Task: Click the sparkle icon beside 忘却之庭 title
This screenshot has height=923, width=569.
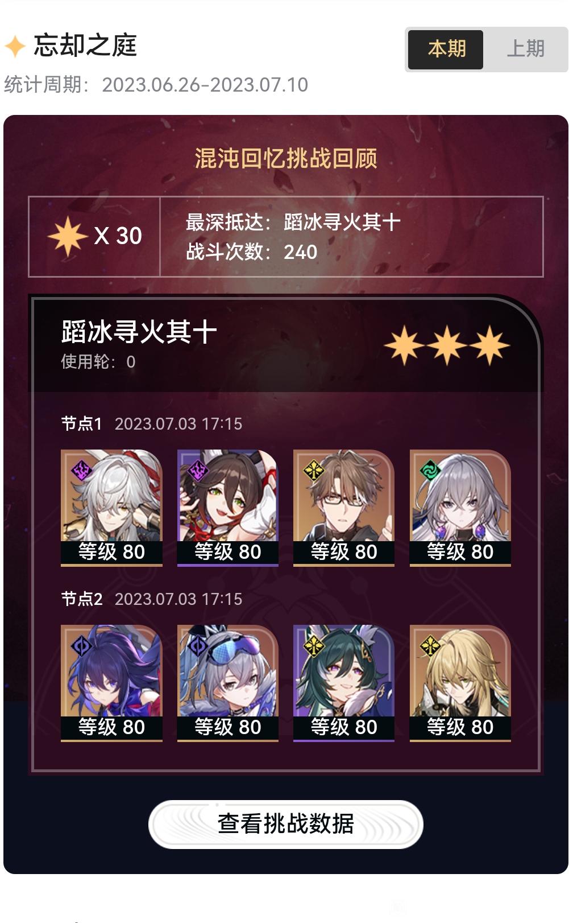Action: click(15, 46)
